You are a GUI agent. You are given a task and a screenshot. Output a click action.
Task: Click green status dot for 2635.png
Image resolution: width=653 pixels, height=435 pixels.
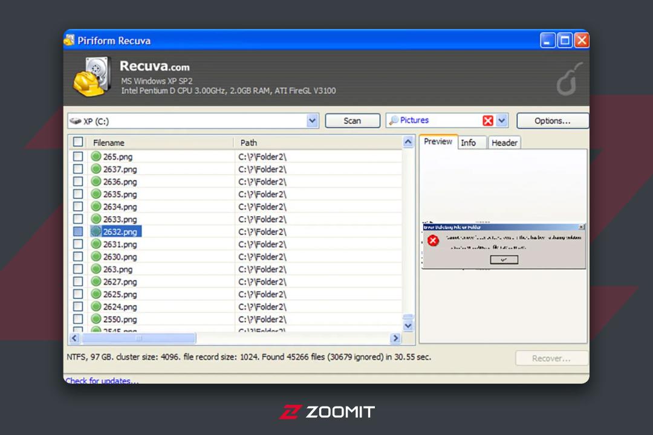[x=96, y=194]
